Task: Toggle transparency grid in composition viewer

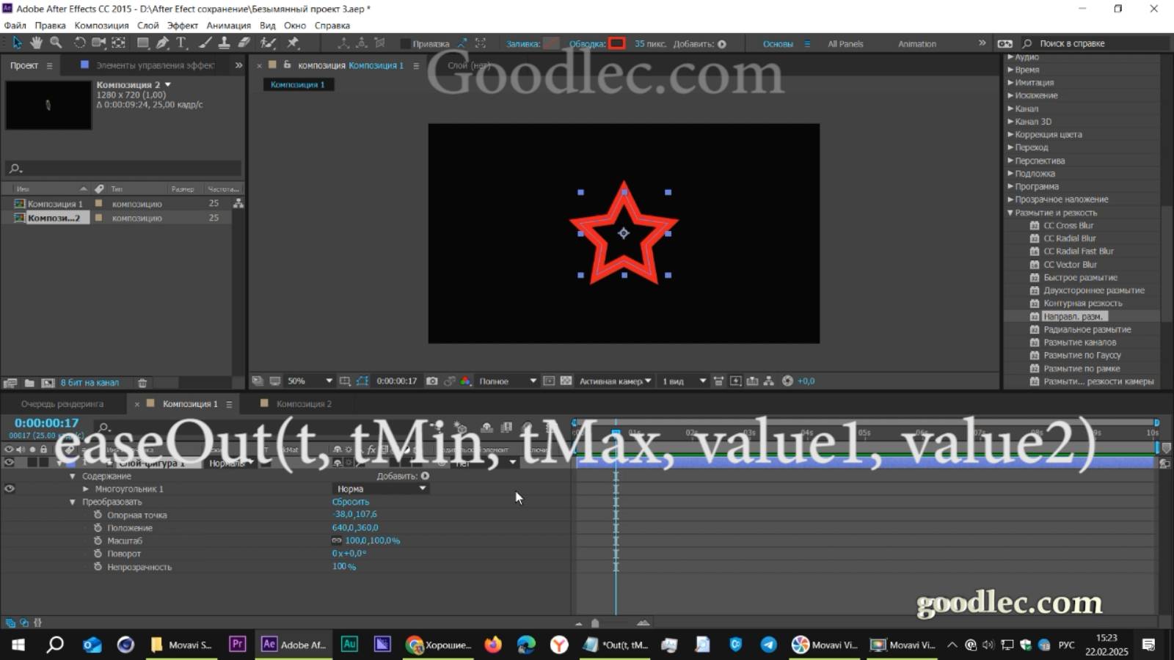Action: 566,381
